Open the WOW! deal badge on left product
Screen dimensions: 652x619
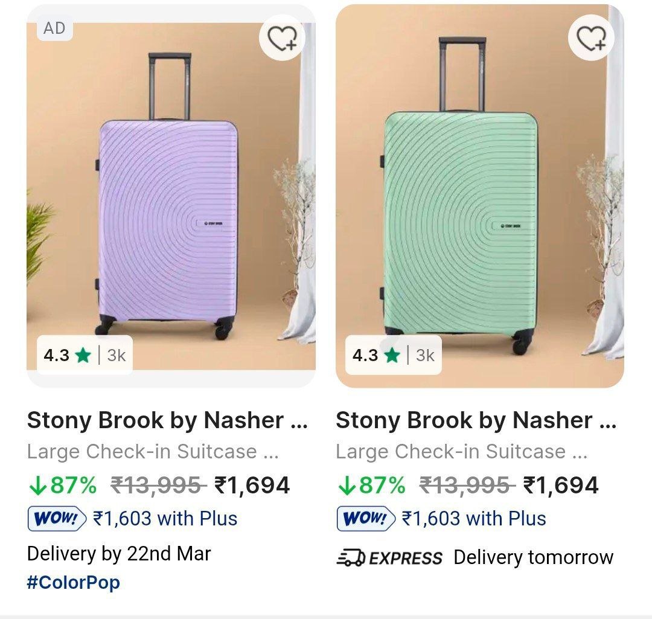pos(57,518)
